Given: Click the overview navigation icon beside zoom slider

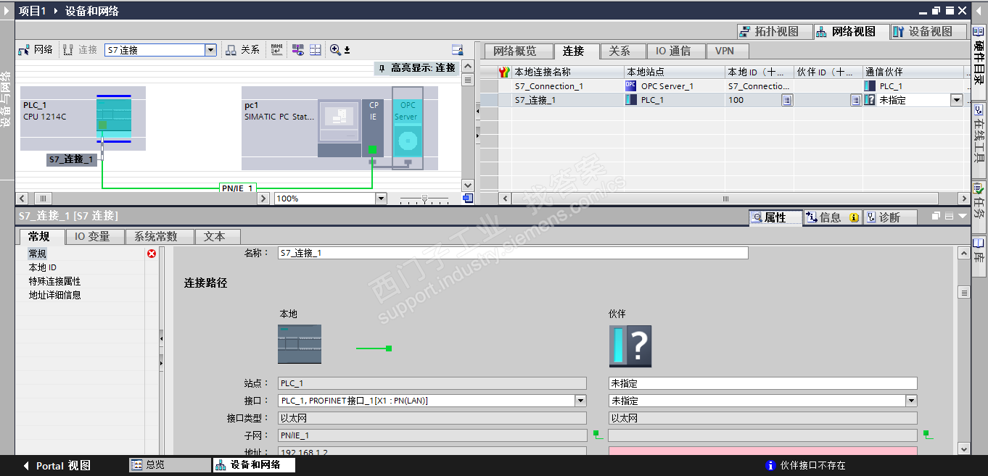Looking at the screenshot, I should (467, 199).
